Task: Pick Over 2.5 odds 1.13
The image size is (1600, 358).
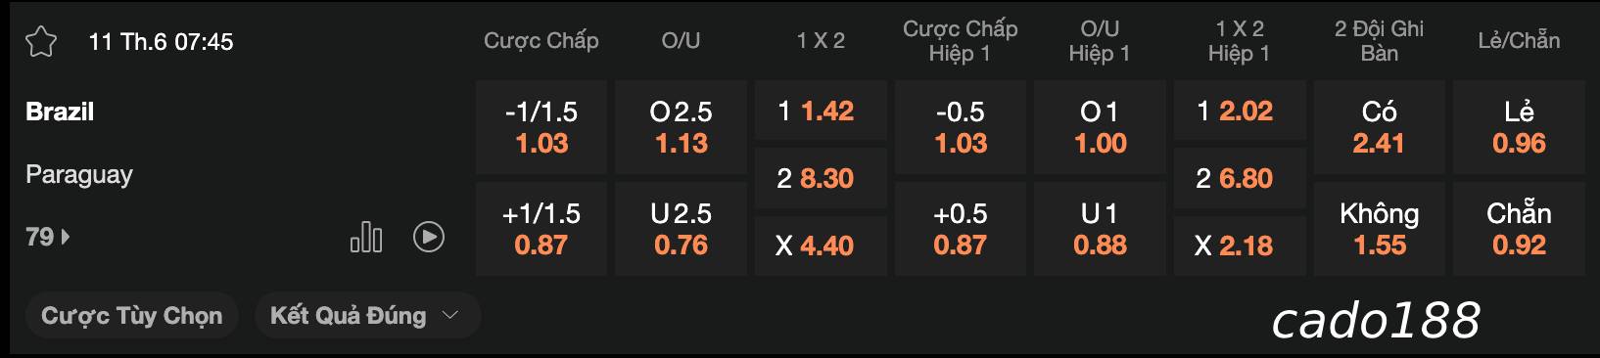Action: pyautogui.click(x=682, y=127)
